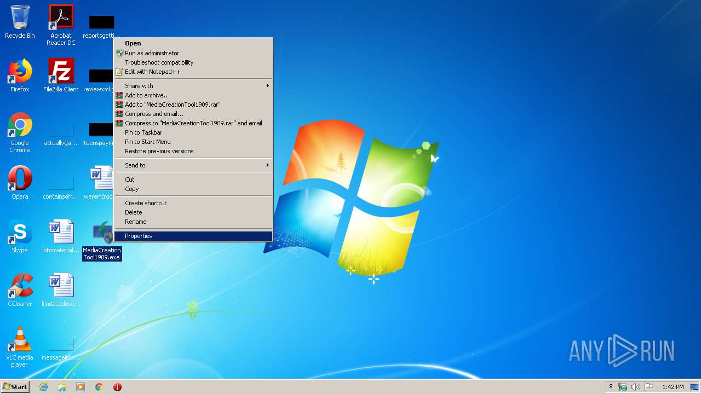
Task: Choose Edit with Notepad++
Action: tap(193, 72)
